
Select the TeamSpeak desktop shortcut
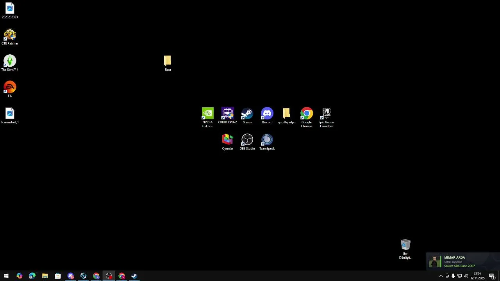tap(267, 142)
